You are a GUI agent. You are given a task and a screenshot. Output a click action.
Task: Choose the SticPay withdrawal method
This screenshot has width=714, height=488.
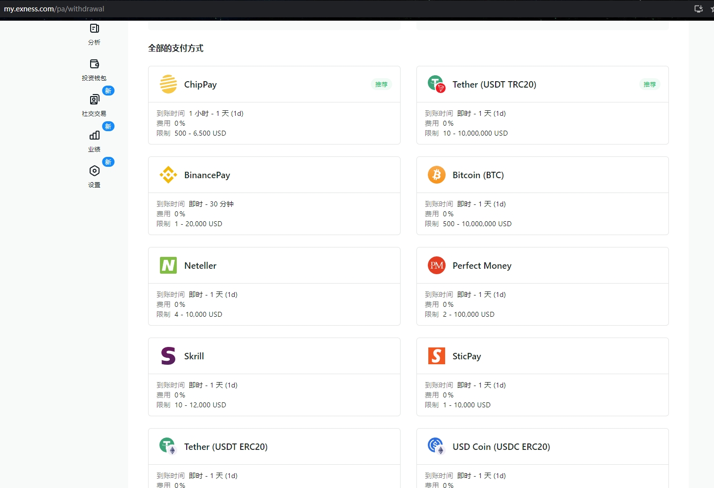point(543,377)
